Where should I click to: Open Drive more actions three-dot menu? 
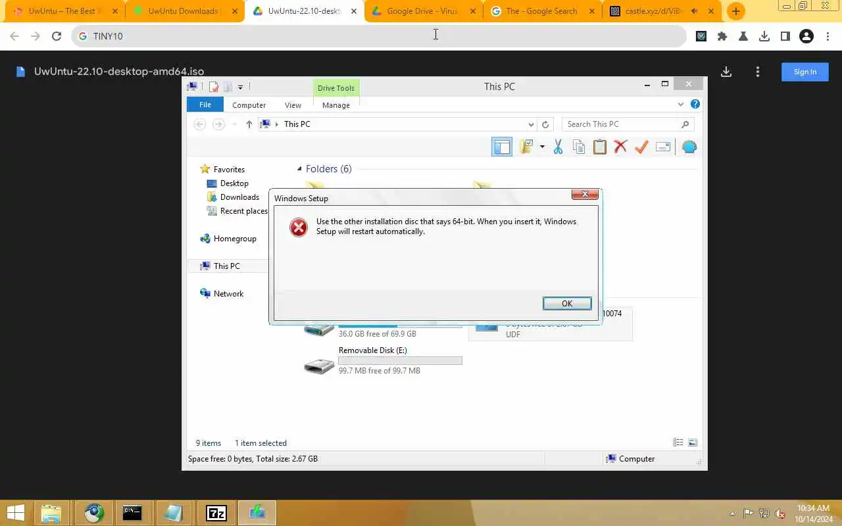[x=758, y=72]
